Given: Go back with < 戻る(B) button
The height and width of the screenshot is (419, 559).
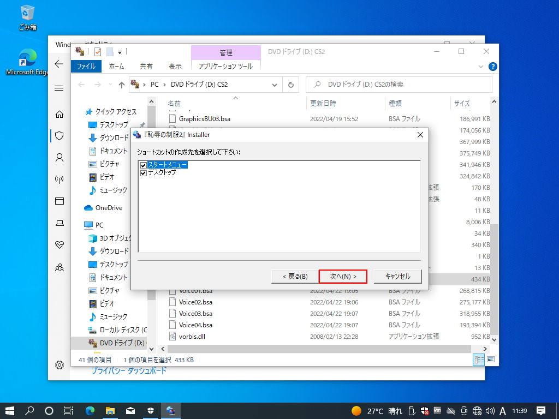Looking at the screenshot, I should coord(295,277).
